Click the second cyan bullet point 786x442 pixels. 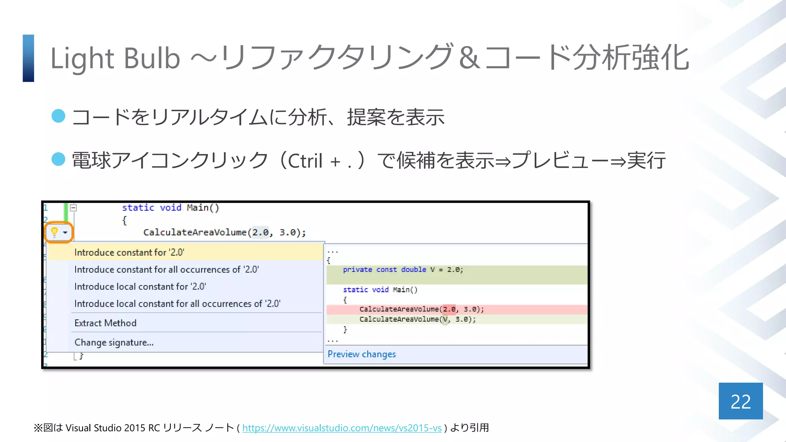click(x=58, y=159)
